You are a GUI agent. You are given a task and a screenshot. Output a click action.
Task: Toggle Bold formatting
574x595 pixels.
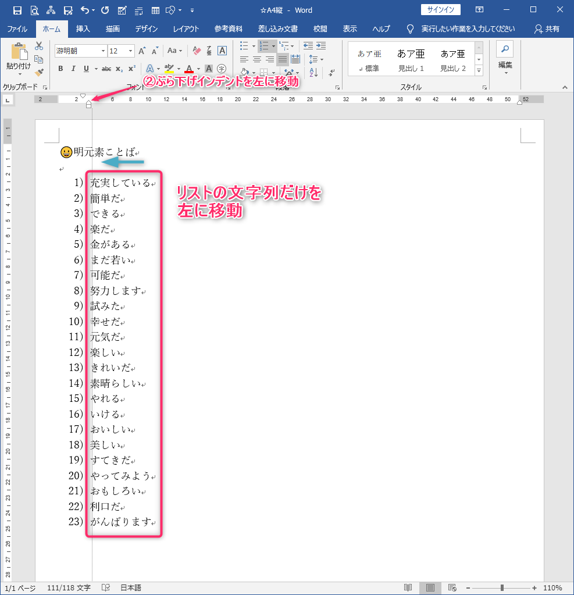pos(60,69)
